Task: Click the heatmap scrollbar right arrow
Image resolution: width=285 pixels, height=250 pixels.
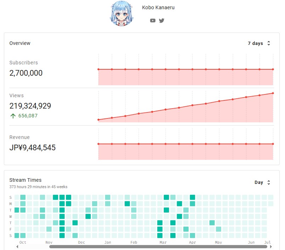Action: tap(271, 246)
